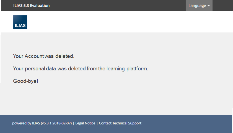Click the ILIAS logo
Viewport: 233px width, 133px height.
pos(20,22)
